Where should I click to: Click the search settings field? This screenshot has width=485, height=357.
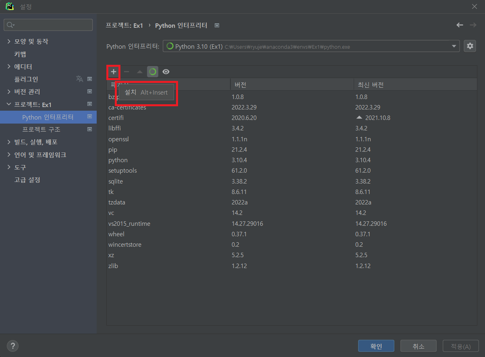click(48, 25)
